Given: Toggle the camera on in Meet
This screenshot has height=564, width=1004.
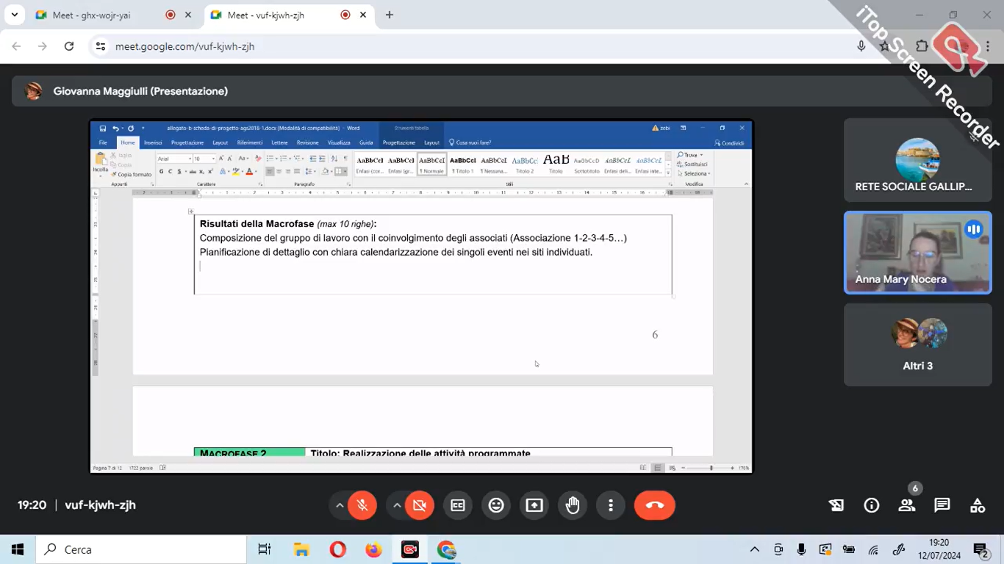Looking at the screenshot, I should 420,505.
